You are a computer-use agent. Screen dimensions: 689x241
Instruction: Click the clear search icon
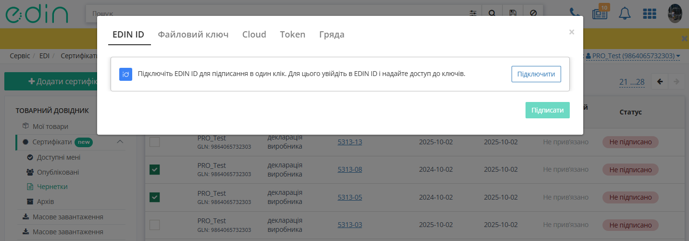pyautogui.click(x=533, y=13)
